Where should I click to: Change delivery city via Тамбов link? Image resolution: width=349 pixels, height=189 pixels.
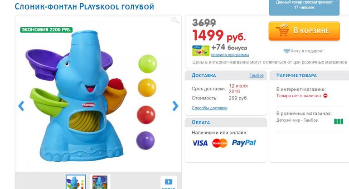[257, 75]
